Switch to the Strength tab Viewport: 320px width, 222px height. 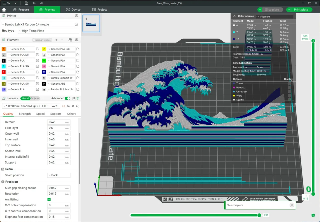point(24,114)
